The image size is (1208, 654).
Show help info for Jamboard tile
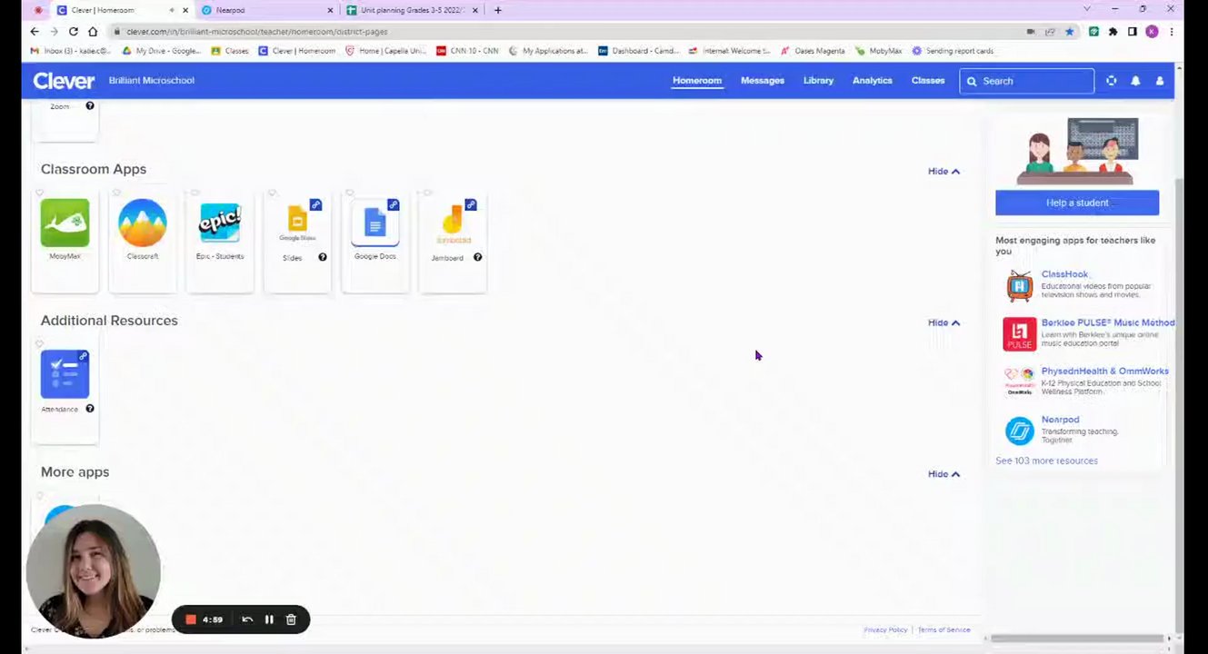(x=477, y=257)
